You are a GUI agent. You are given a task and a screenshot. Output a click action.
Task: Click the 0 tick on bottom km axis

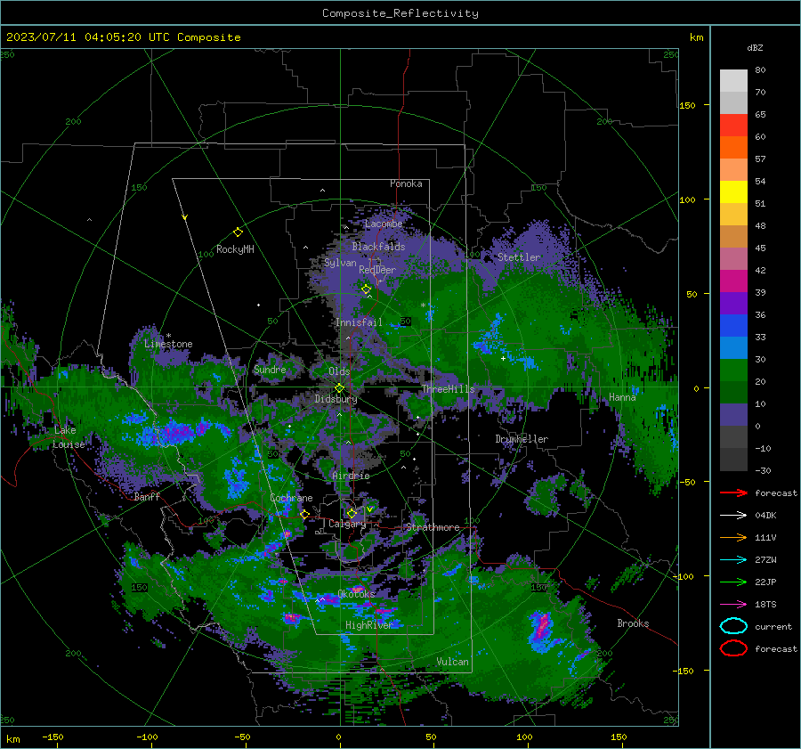tap(339, 737)
